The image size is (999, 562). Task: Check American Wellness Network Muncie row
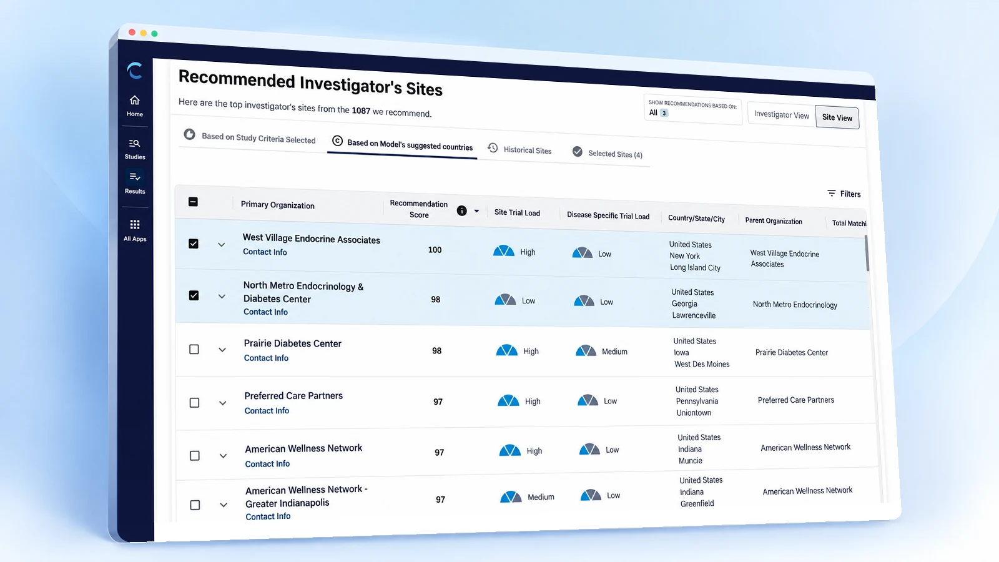pos(195,456)
